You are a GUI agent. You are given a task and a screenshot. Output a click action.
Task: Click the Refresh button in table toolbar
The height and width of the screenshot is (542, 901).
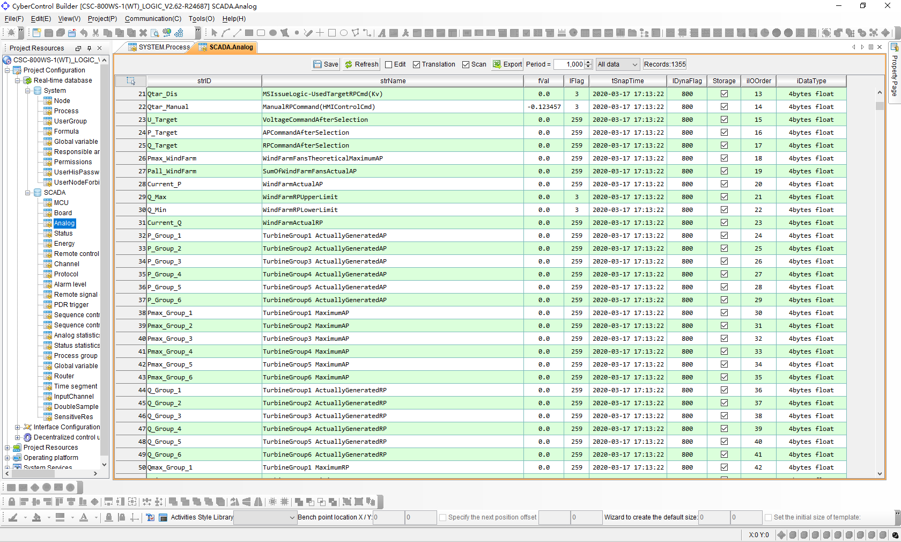(x=361, y=64)
